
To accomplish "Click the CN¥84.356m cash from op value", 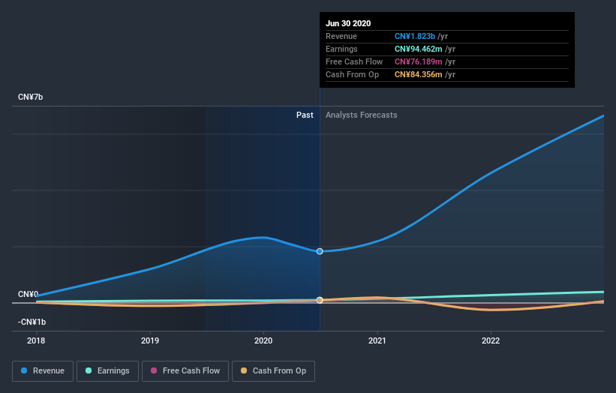I will point(419,74).
